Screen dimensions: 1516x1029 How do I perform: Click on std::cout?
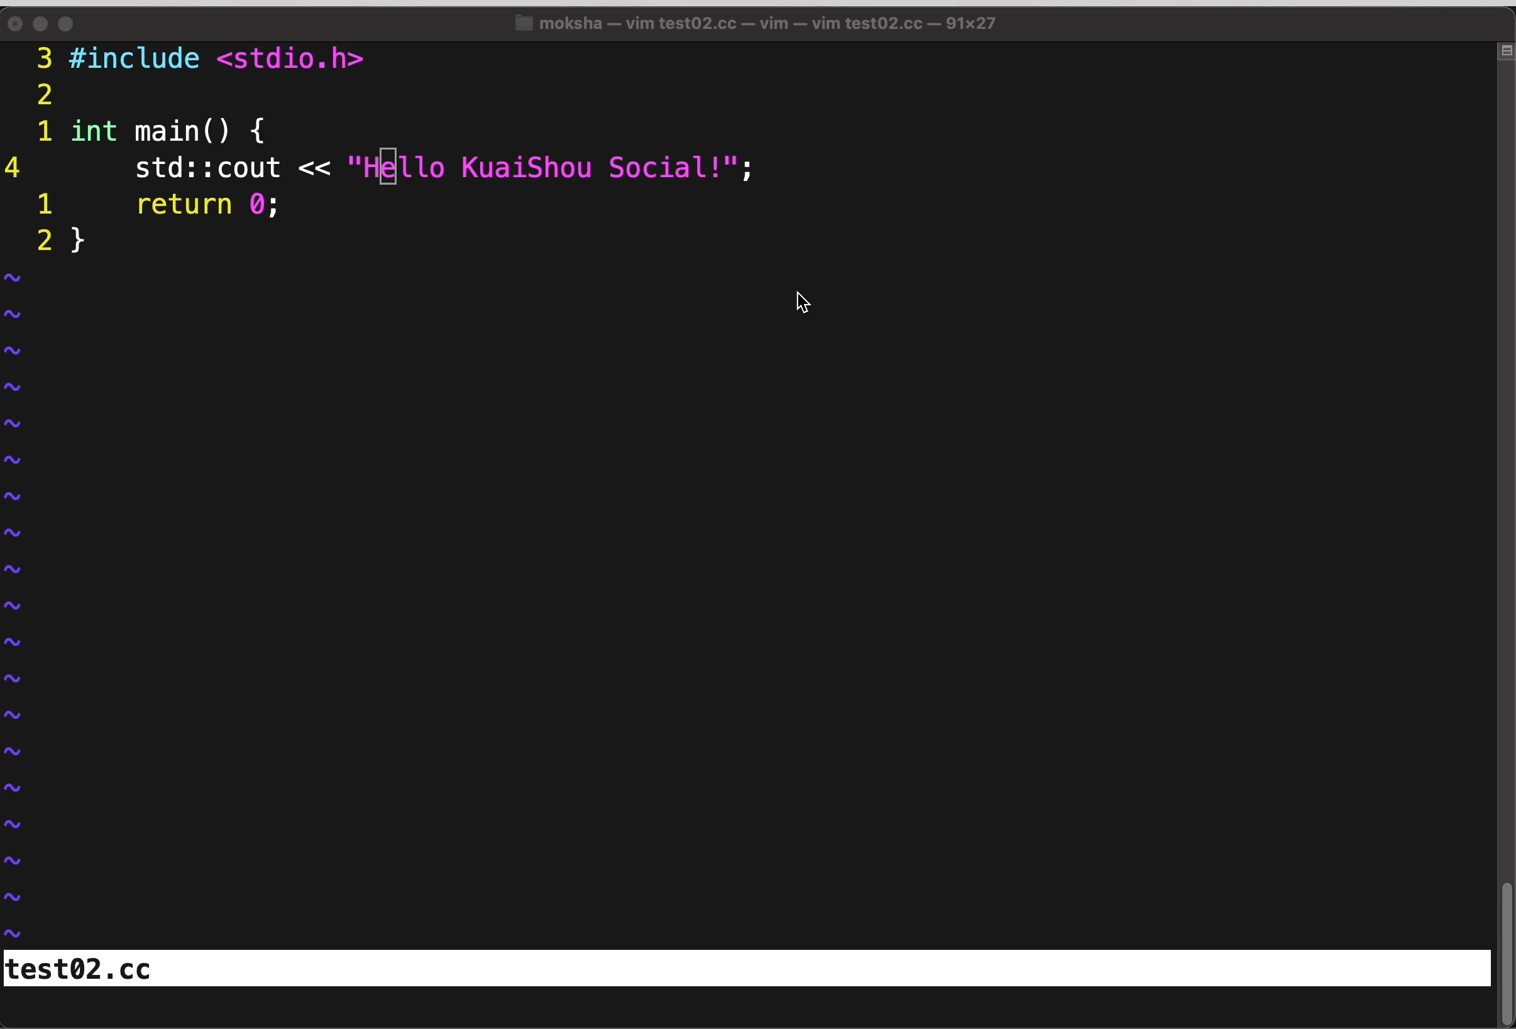[x=207, y=168]
